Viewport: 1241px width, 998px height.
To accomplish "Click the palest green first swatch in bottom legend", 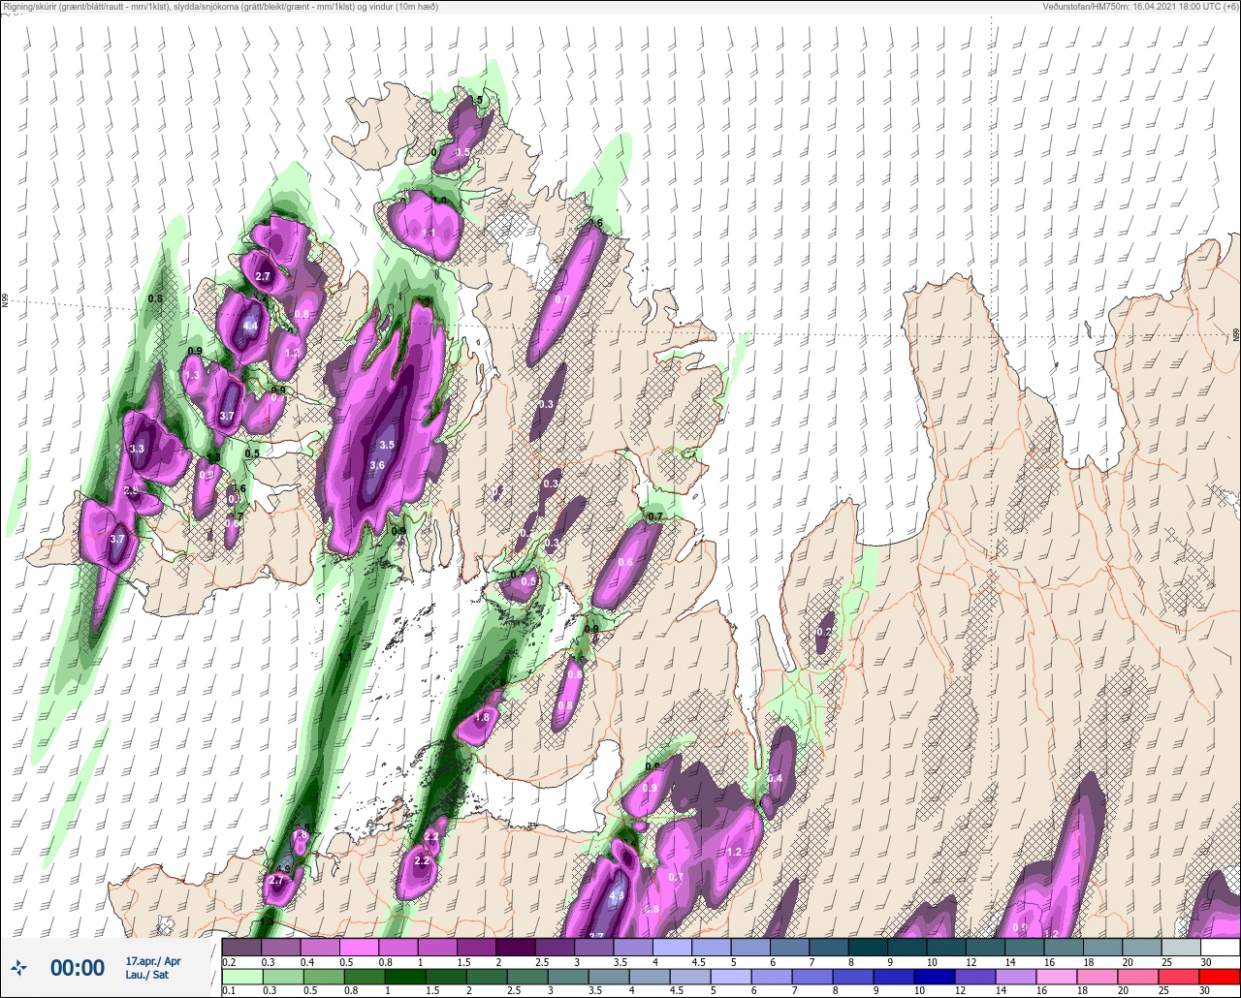I will (240, 976).
